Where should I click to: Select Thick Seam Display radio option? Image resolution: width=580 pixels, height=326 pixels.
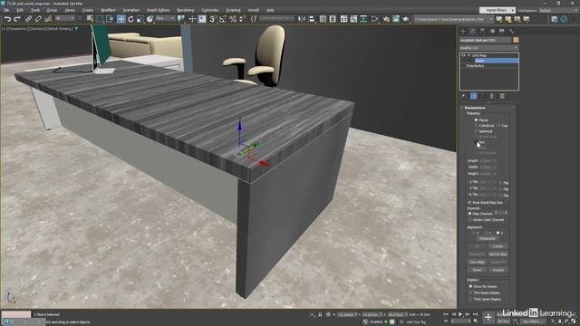click(470, 299)
